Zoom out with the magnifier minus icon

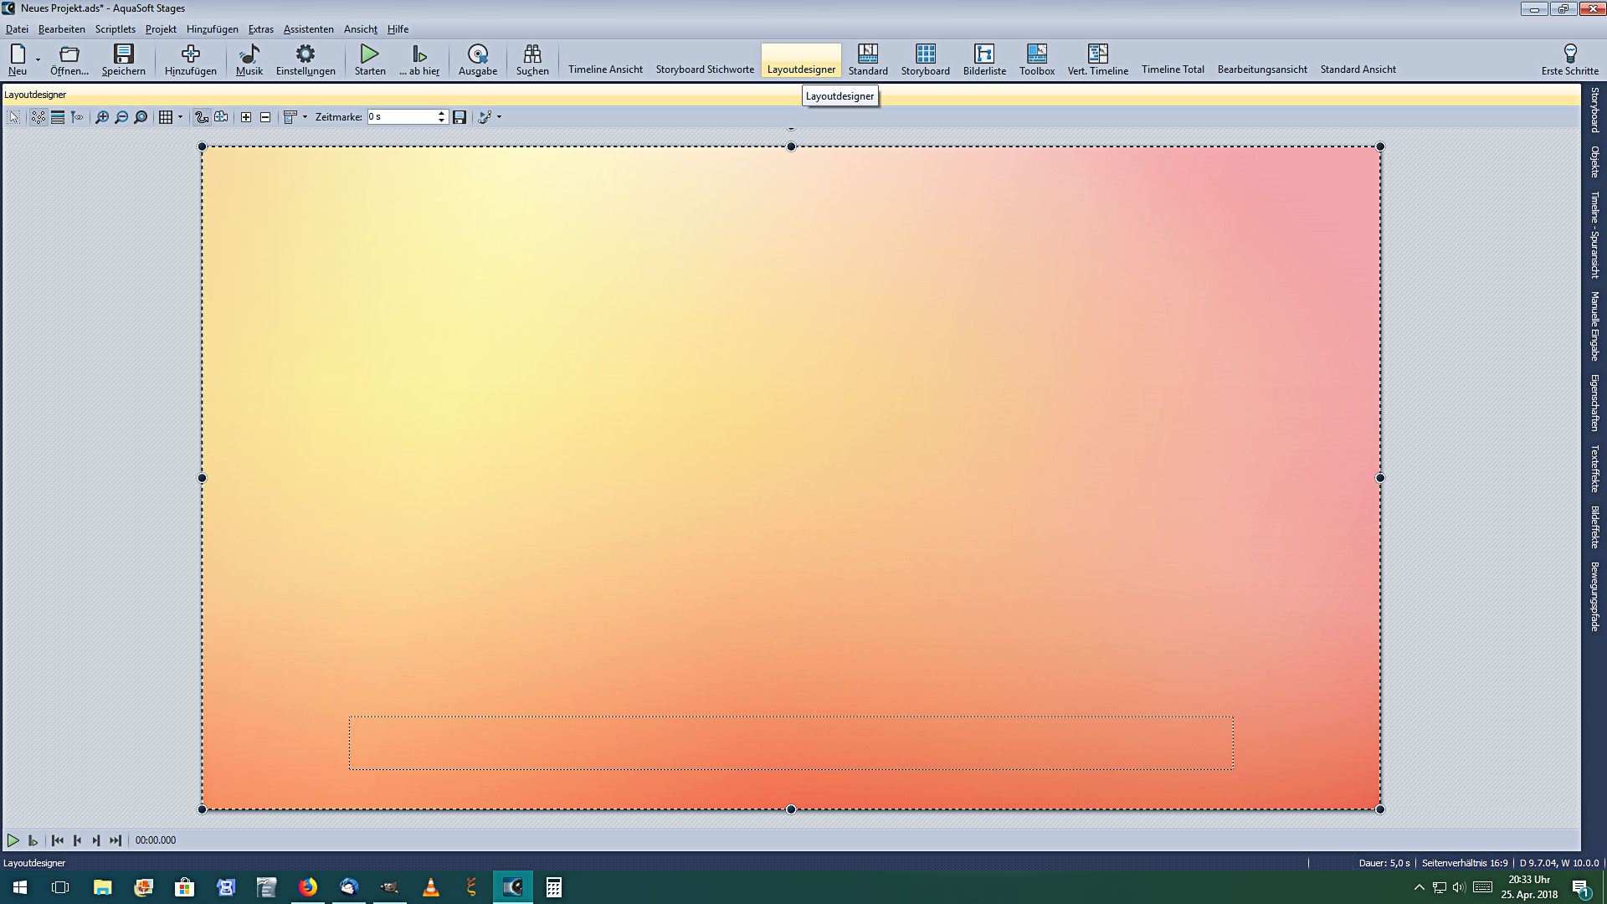pyautogui.click(x=121, y=117)
